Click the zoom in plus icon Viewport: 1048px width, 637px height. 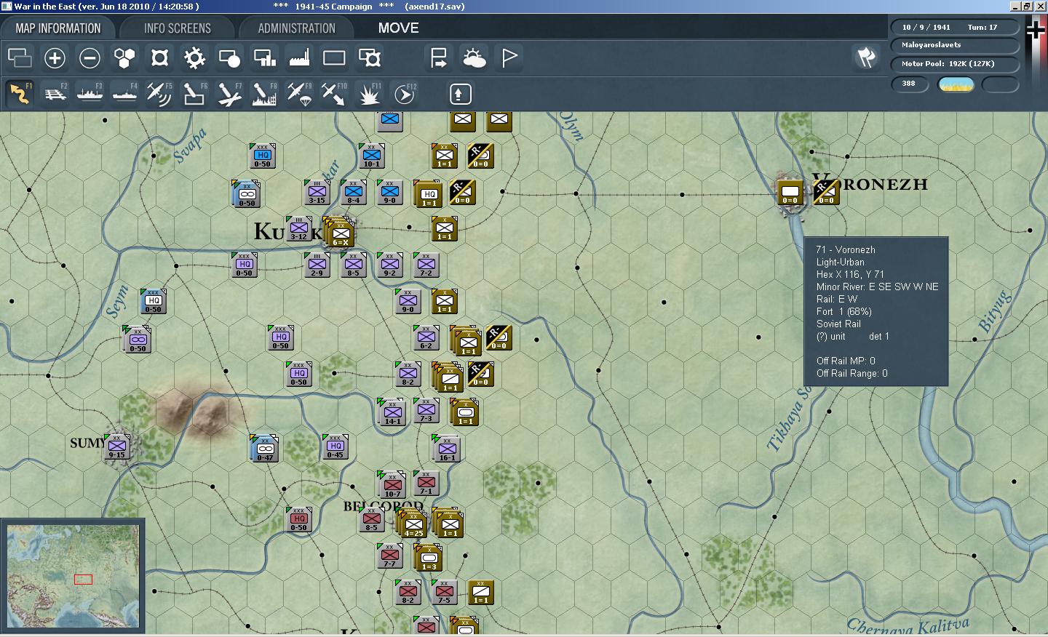(55, 58)
